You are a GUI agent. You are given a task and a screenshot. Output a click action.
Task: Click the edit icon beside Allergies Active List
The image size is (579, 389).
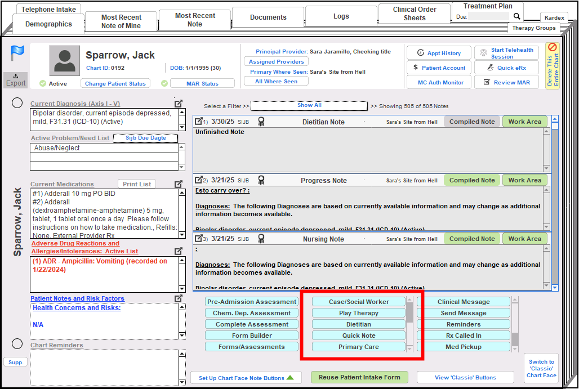click(x=179, y=251)
